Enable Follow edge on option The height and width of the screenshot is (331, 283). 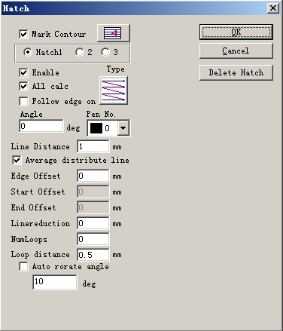coord(23,101)
